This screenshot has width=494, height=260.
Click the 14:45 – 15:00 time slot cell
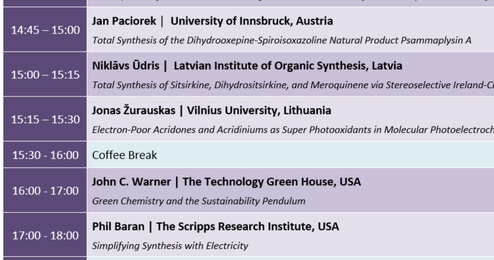(x=45, y=30)
